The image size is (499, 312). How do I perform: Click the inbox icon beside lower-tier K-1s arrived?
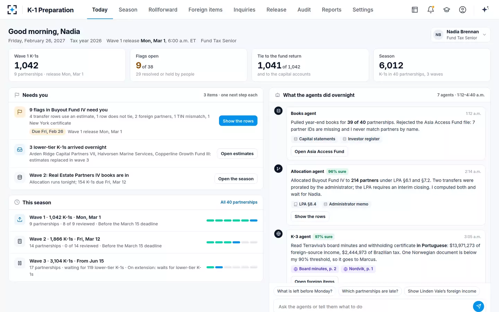pyautogui.click(x=20, y=149)
